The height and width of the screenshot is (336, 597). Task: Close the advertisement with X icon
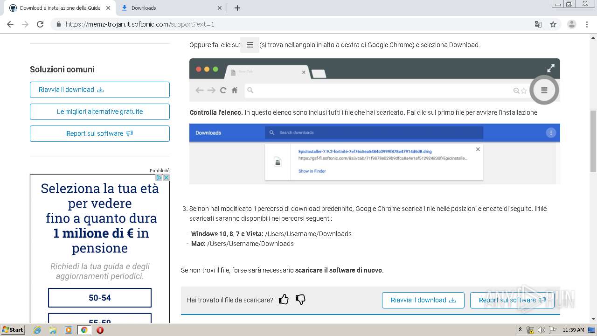[x=166, y=178]
